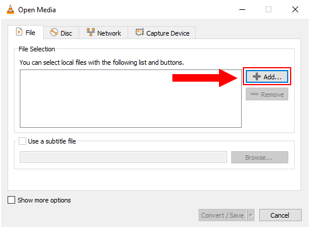Click the VLC cone icon in title bar
This screenshot has height=227, width=311.
click(x=10, y=9)
